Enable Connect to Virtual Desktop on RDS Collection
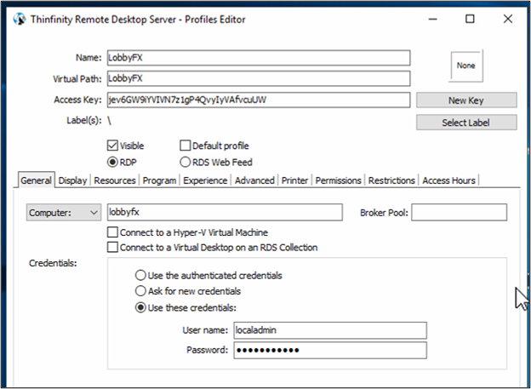This screenshot has width=531, height=389. pyautogui.click(x=113, y=248)
